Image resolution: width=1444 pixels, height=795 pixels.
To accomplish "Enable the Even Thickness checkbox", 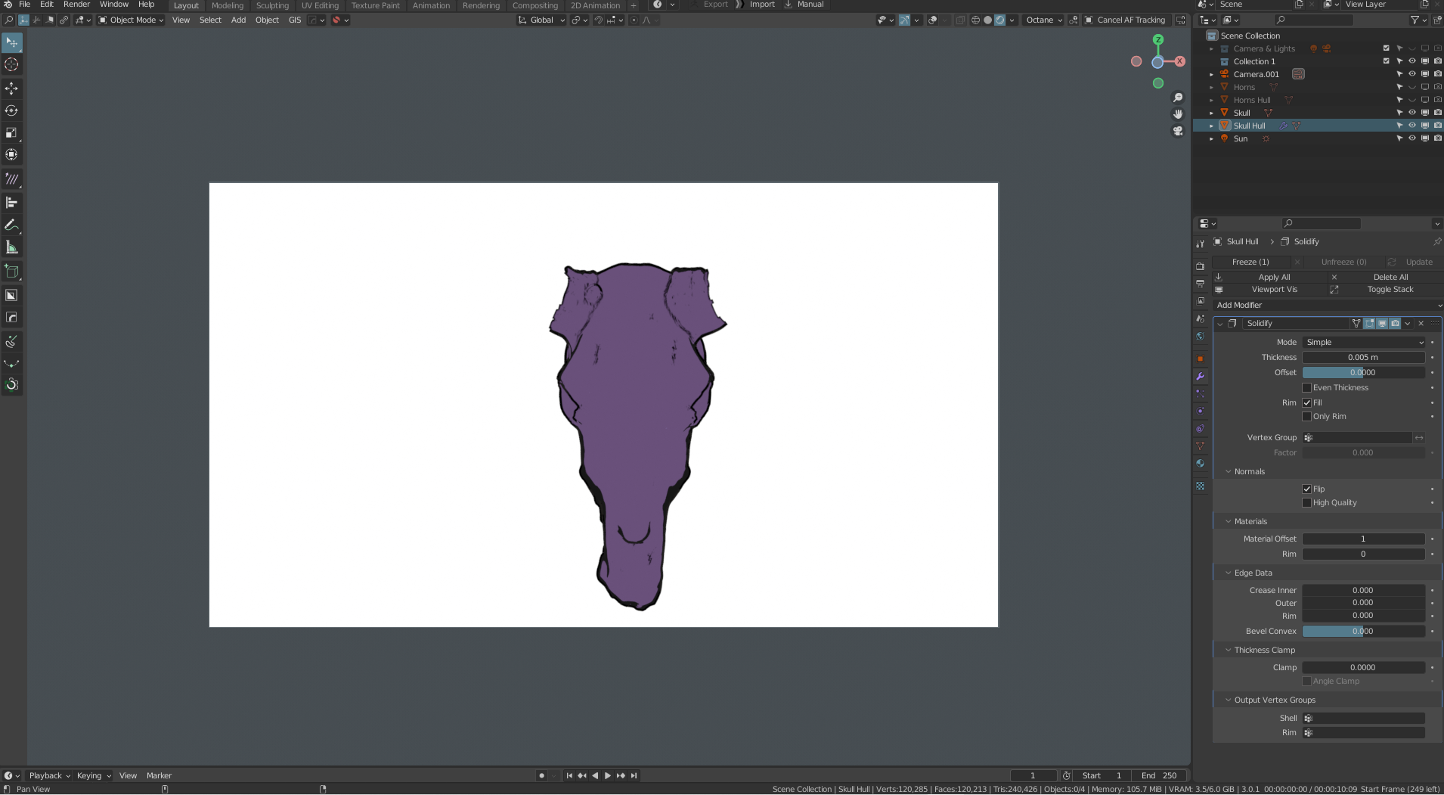I will (x=1306, y=388).
